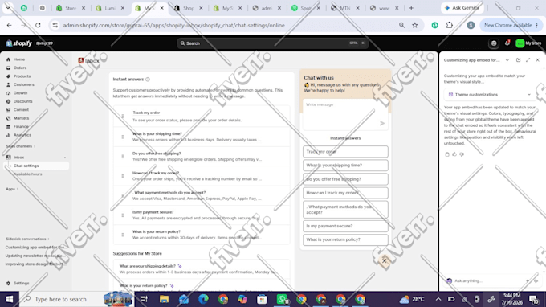Image resolution: width=546 pixels, height=307 pixels.
Task: Click the Shopify search bar
Action: tap(272, 43)
